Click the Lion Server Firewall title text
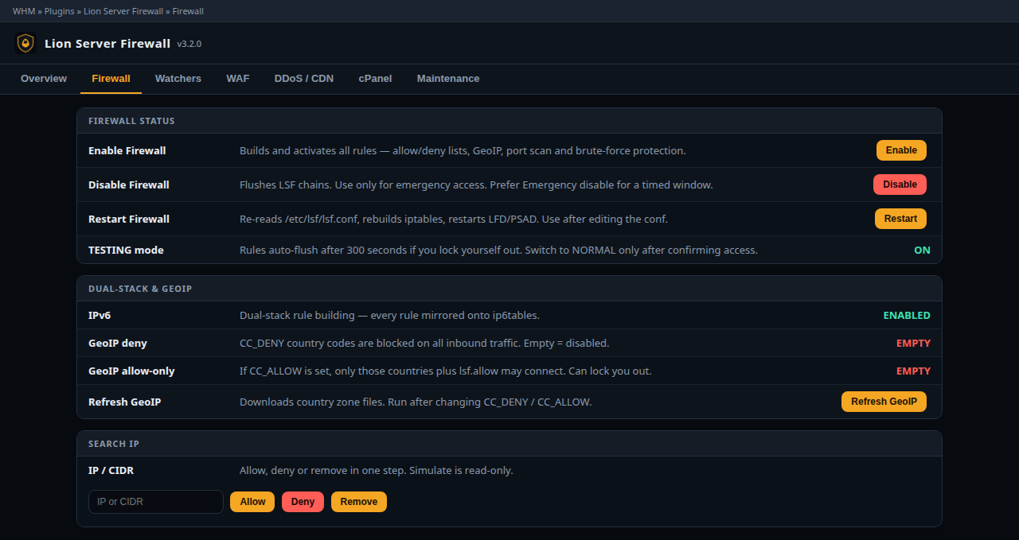 tap(107, 44)
